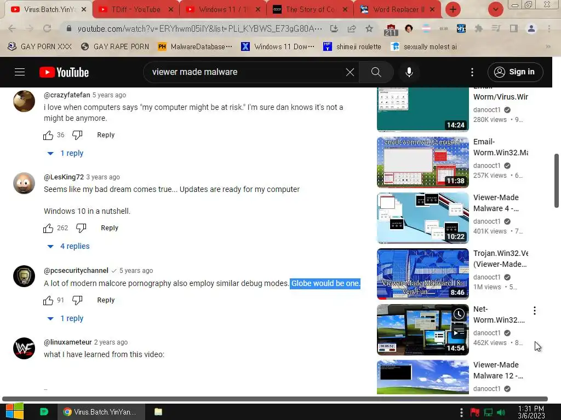This screenshot has height=420, width=561.
Task: Dislike the comment by @pcsecuritychannel
Action: point(77,300)
